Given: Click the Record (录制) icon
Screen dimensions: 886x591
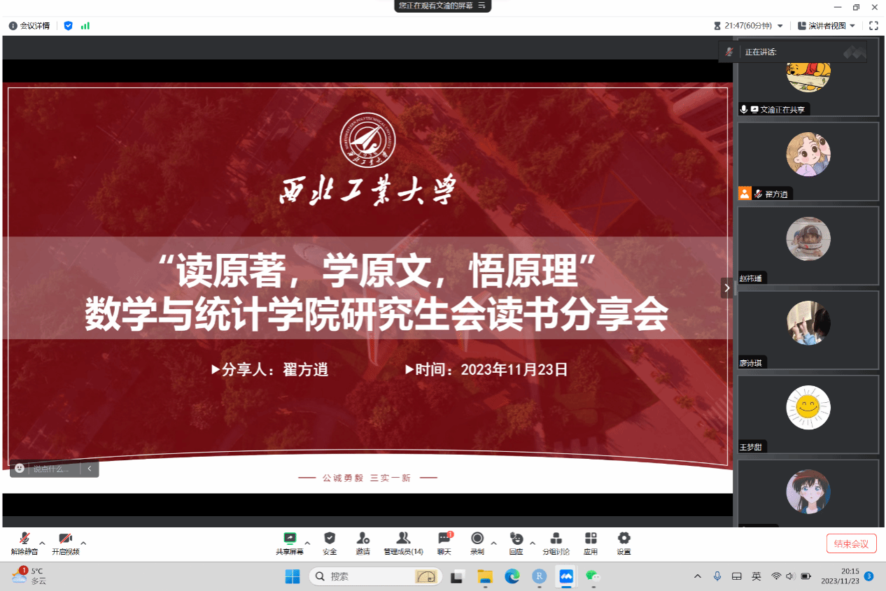Looking at the screenshot, I should click(477, 539).
